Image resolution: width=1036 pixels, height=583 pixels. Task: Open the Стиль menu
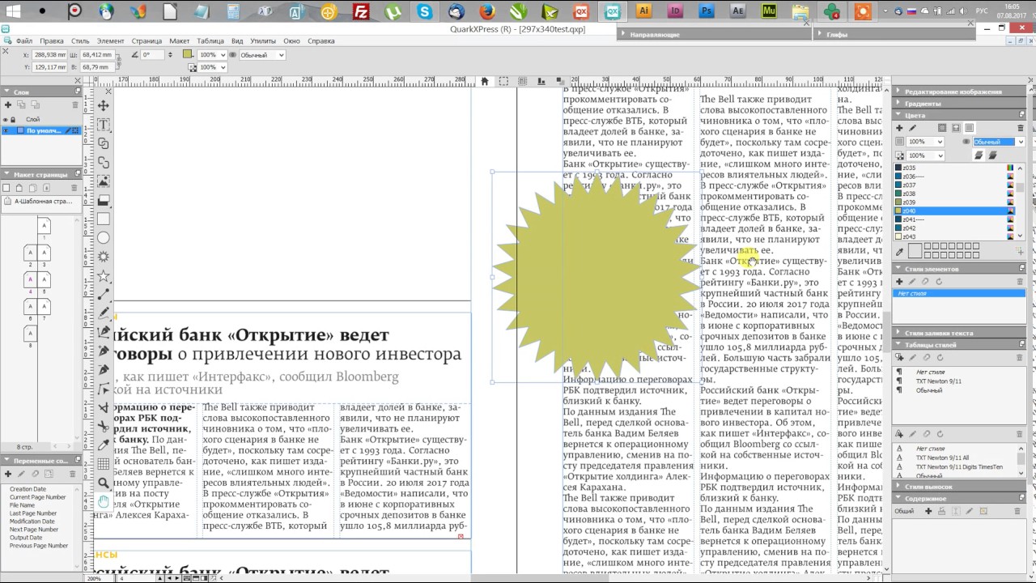[80, 40]
